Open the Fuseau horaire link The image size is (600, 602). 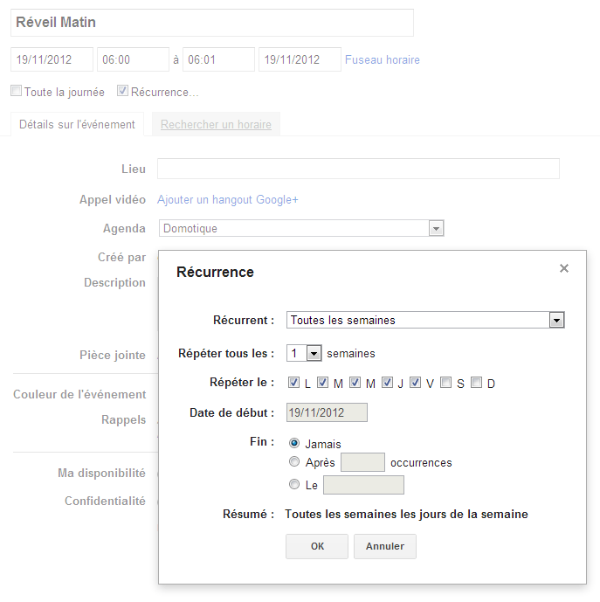pyautogui.click(x=383, y=60)
